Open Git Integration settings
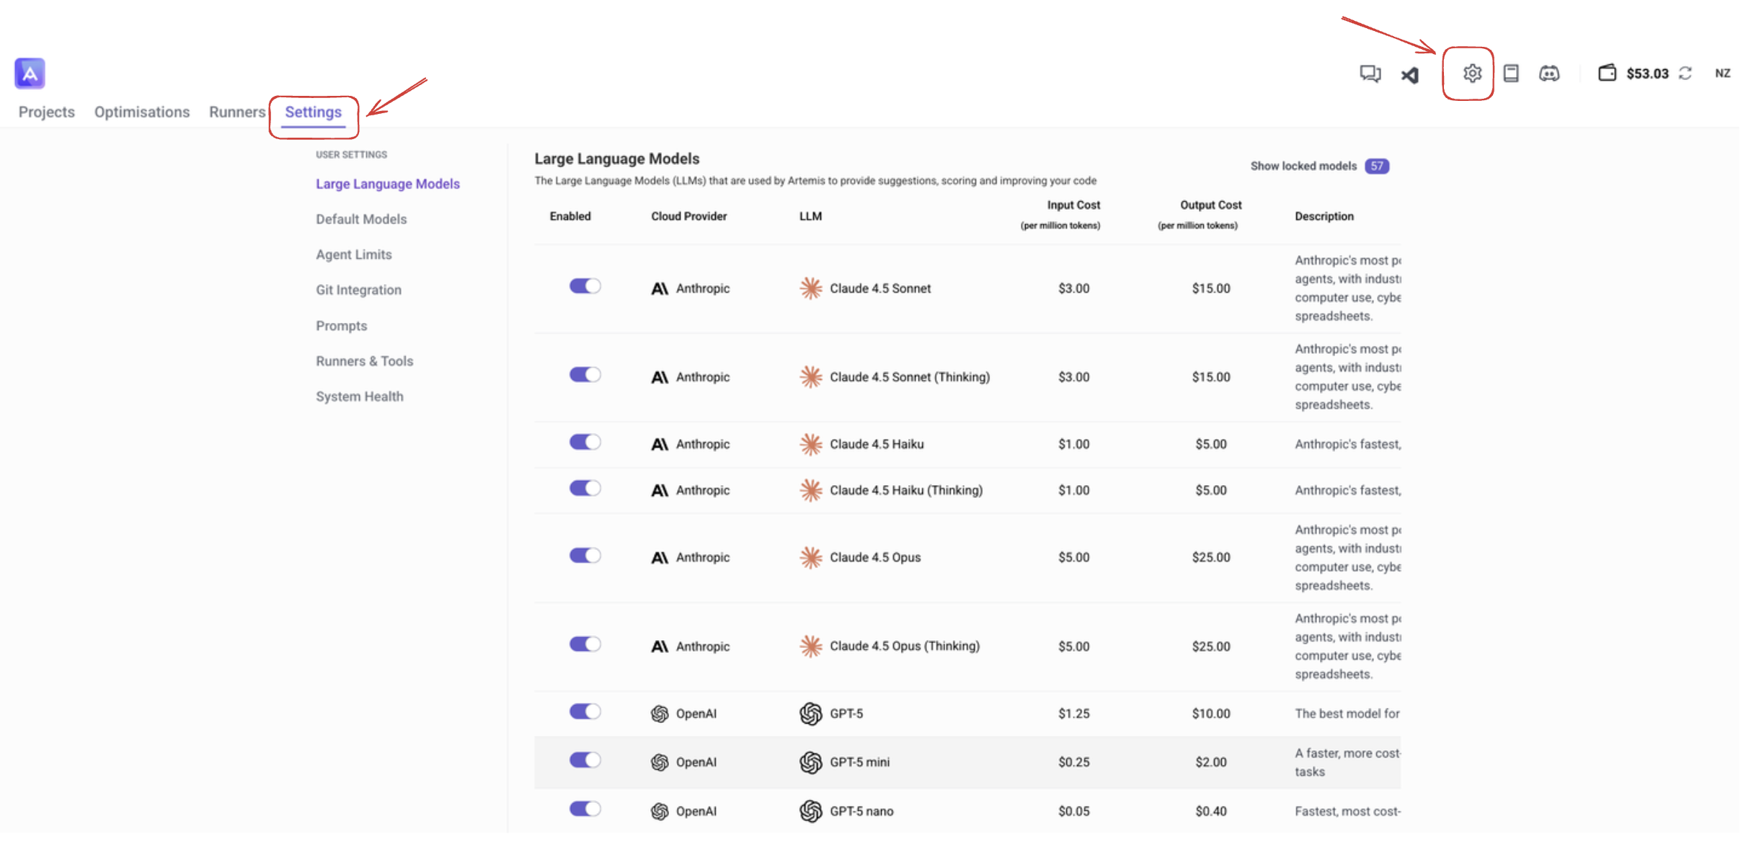This screenshot has height=852, width=1746. (358, 290)
